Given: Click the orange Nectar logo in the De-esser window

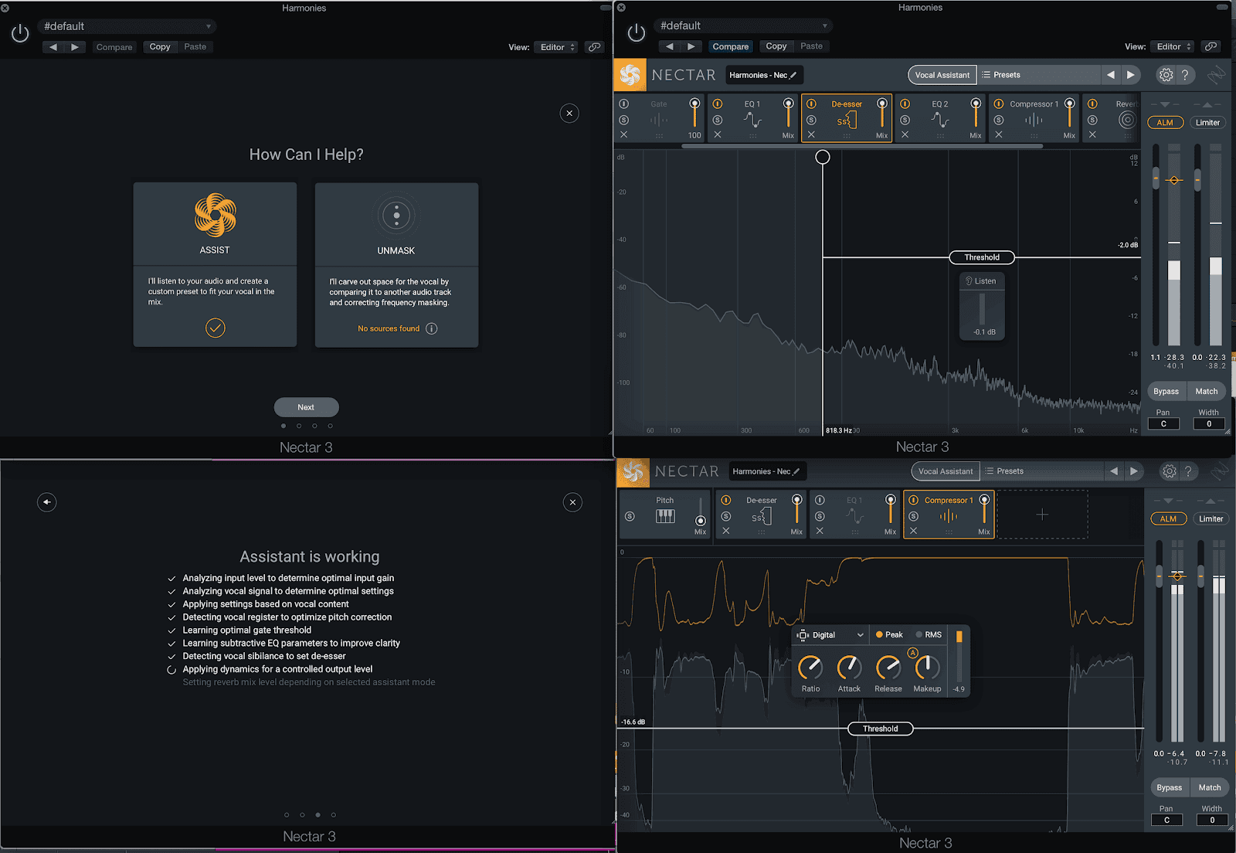Looking at the screenshot, I should coord(630,75).
